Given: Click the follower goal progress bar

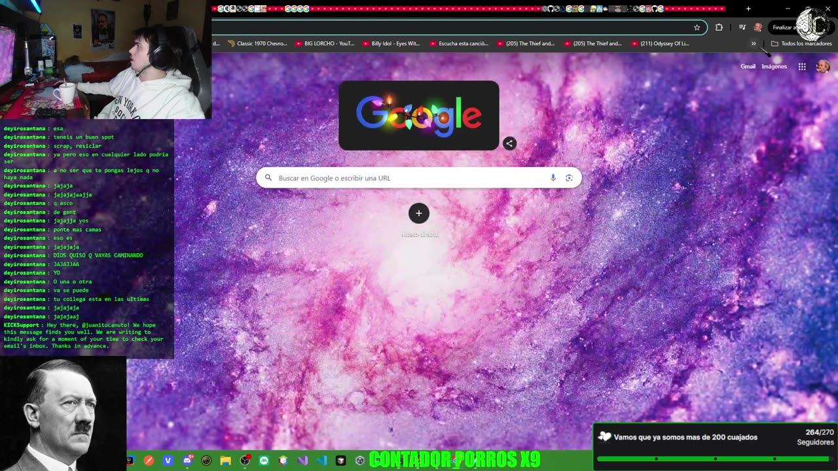Looking at the screenshot, I should (x=715, y=459).
